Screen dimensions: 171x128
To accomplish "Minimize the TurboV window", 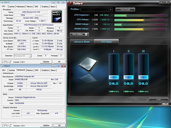I will [x=161, y=2].
